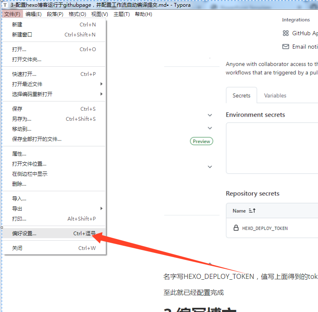318x312 pixels.
Task: Select the Secrets tab
Action: pyautogui.click(x=241, y=96)
